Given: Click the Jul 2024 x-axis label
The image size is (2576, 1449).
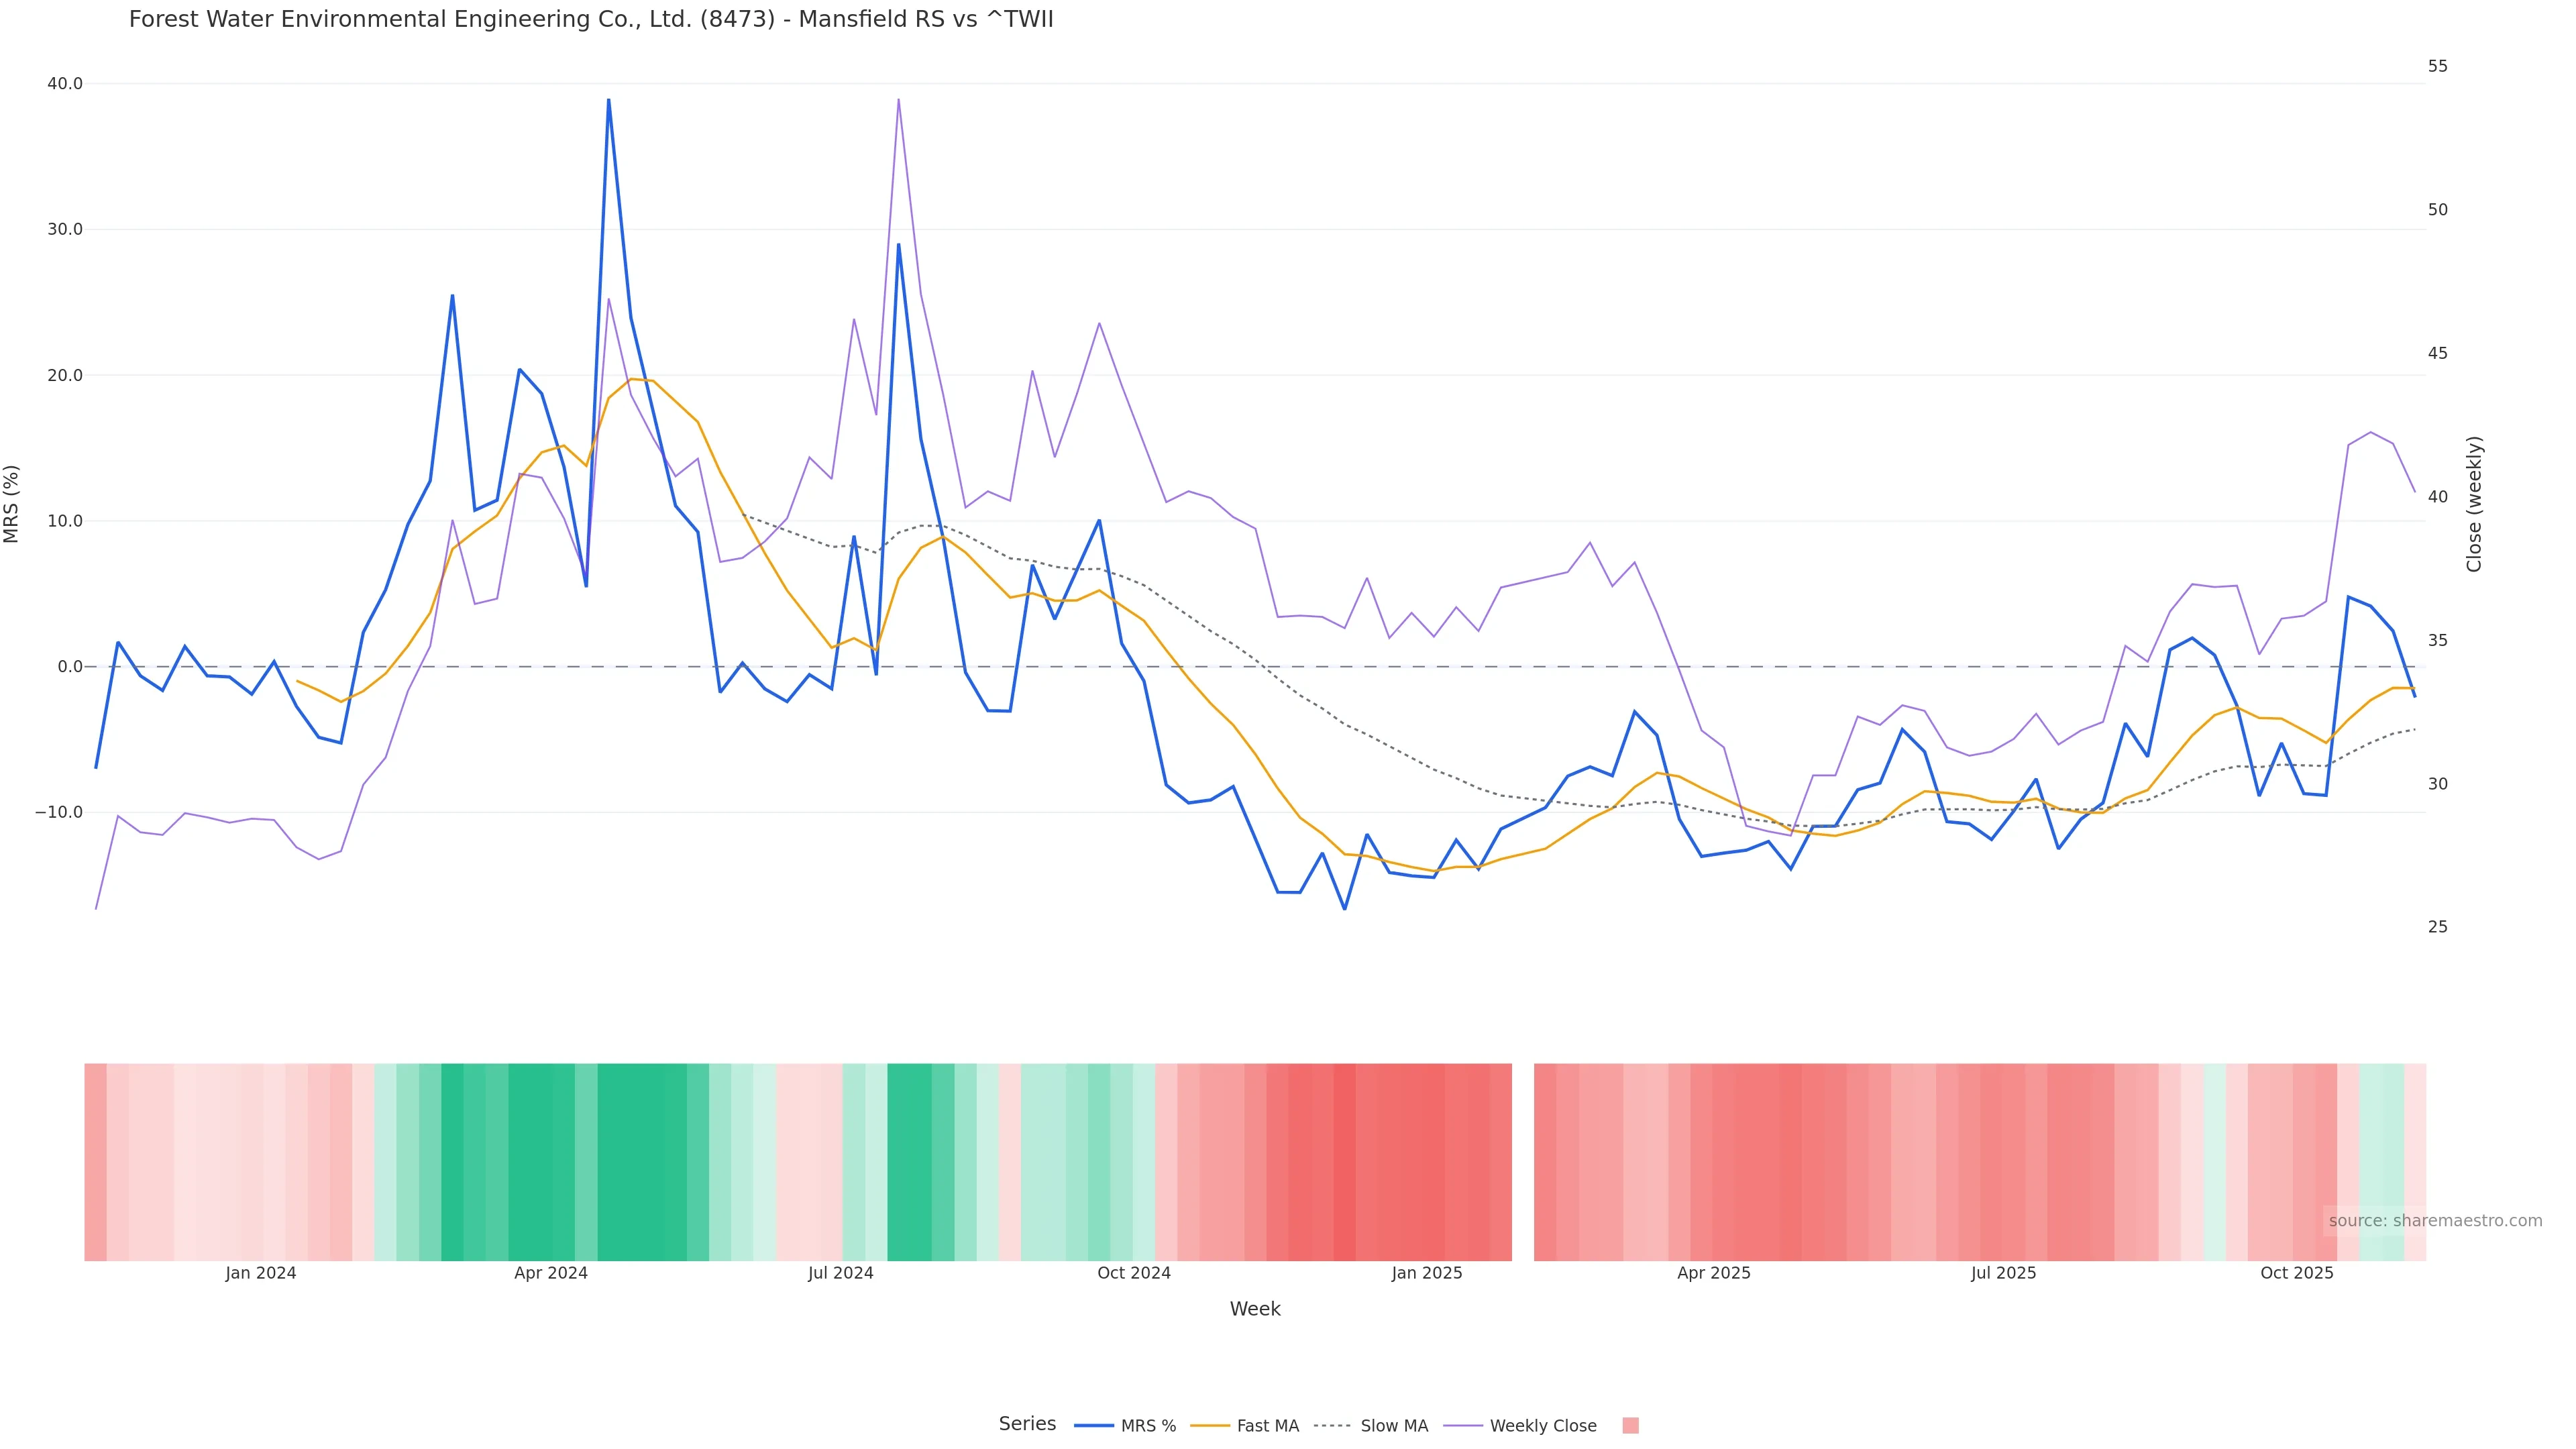Looking at the screenshot, I should click(x=840, y=1273).
